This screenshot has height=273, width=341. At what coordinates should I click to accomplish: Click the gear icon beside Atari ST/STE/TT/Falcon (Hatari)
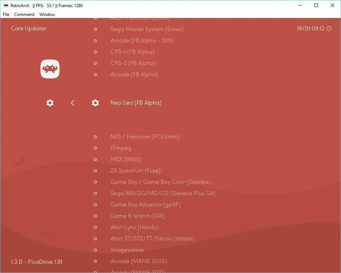tap(95, 238)
